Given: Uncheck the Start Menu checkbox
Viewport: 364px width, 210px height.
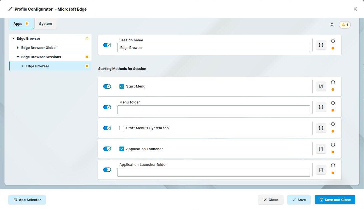Looking at the screenshot, I should [x=122, y=86].
